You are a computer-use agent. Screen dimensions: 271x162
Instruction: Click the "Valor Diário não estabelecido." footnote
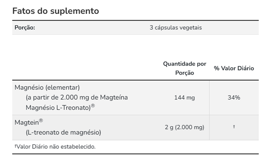tap(56, 147)
